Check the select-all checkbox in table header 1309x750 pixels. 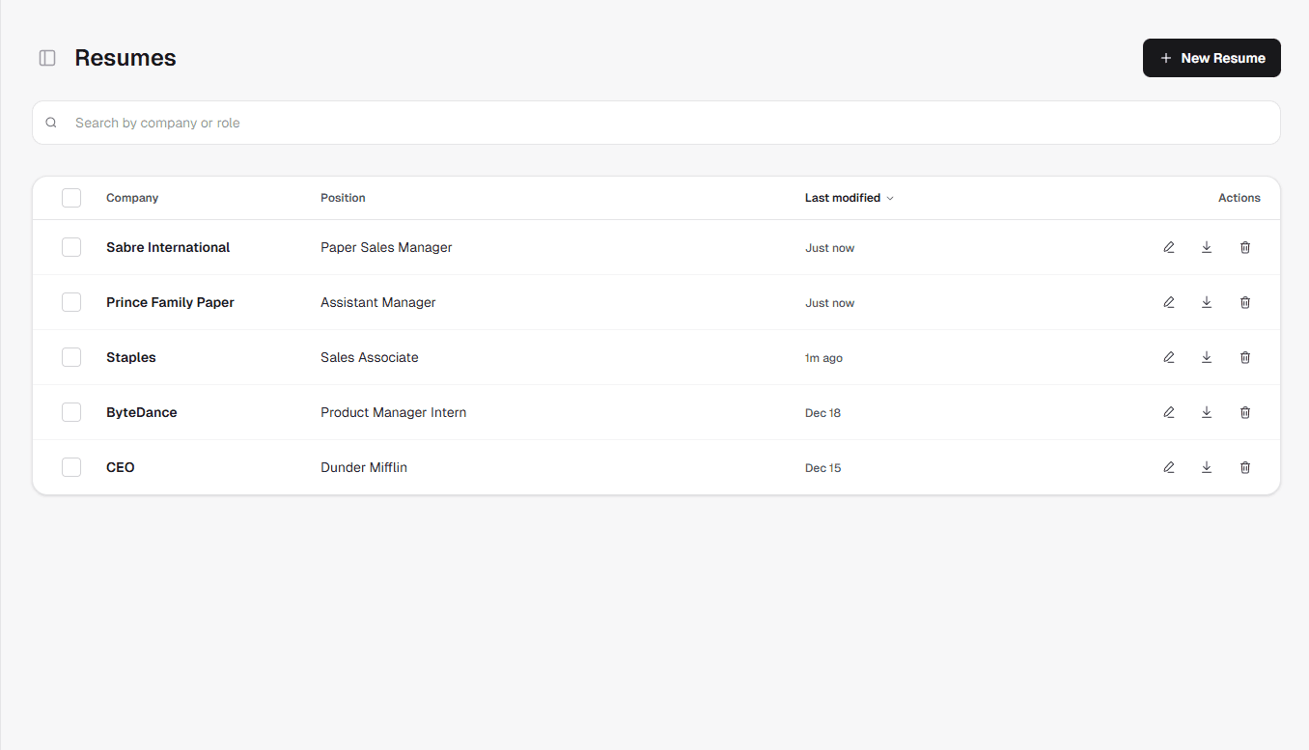[x=71, y=197]
